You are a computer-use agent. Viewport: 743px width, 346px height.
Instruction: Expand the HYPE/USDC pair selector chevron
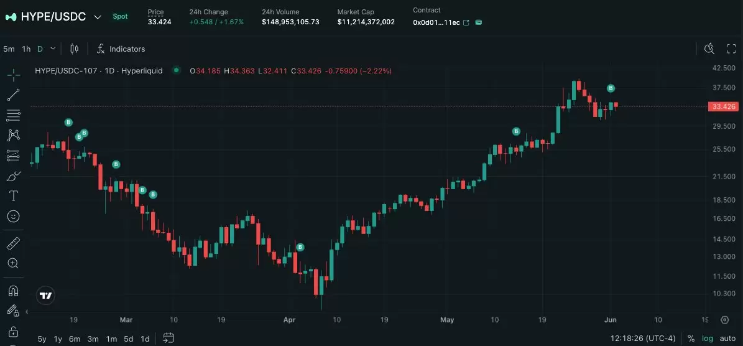[x=98, y=17]
